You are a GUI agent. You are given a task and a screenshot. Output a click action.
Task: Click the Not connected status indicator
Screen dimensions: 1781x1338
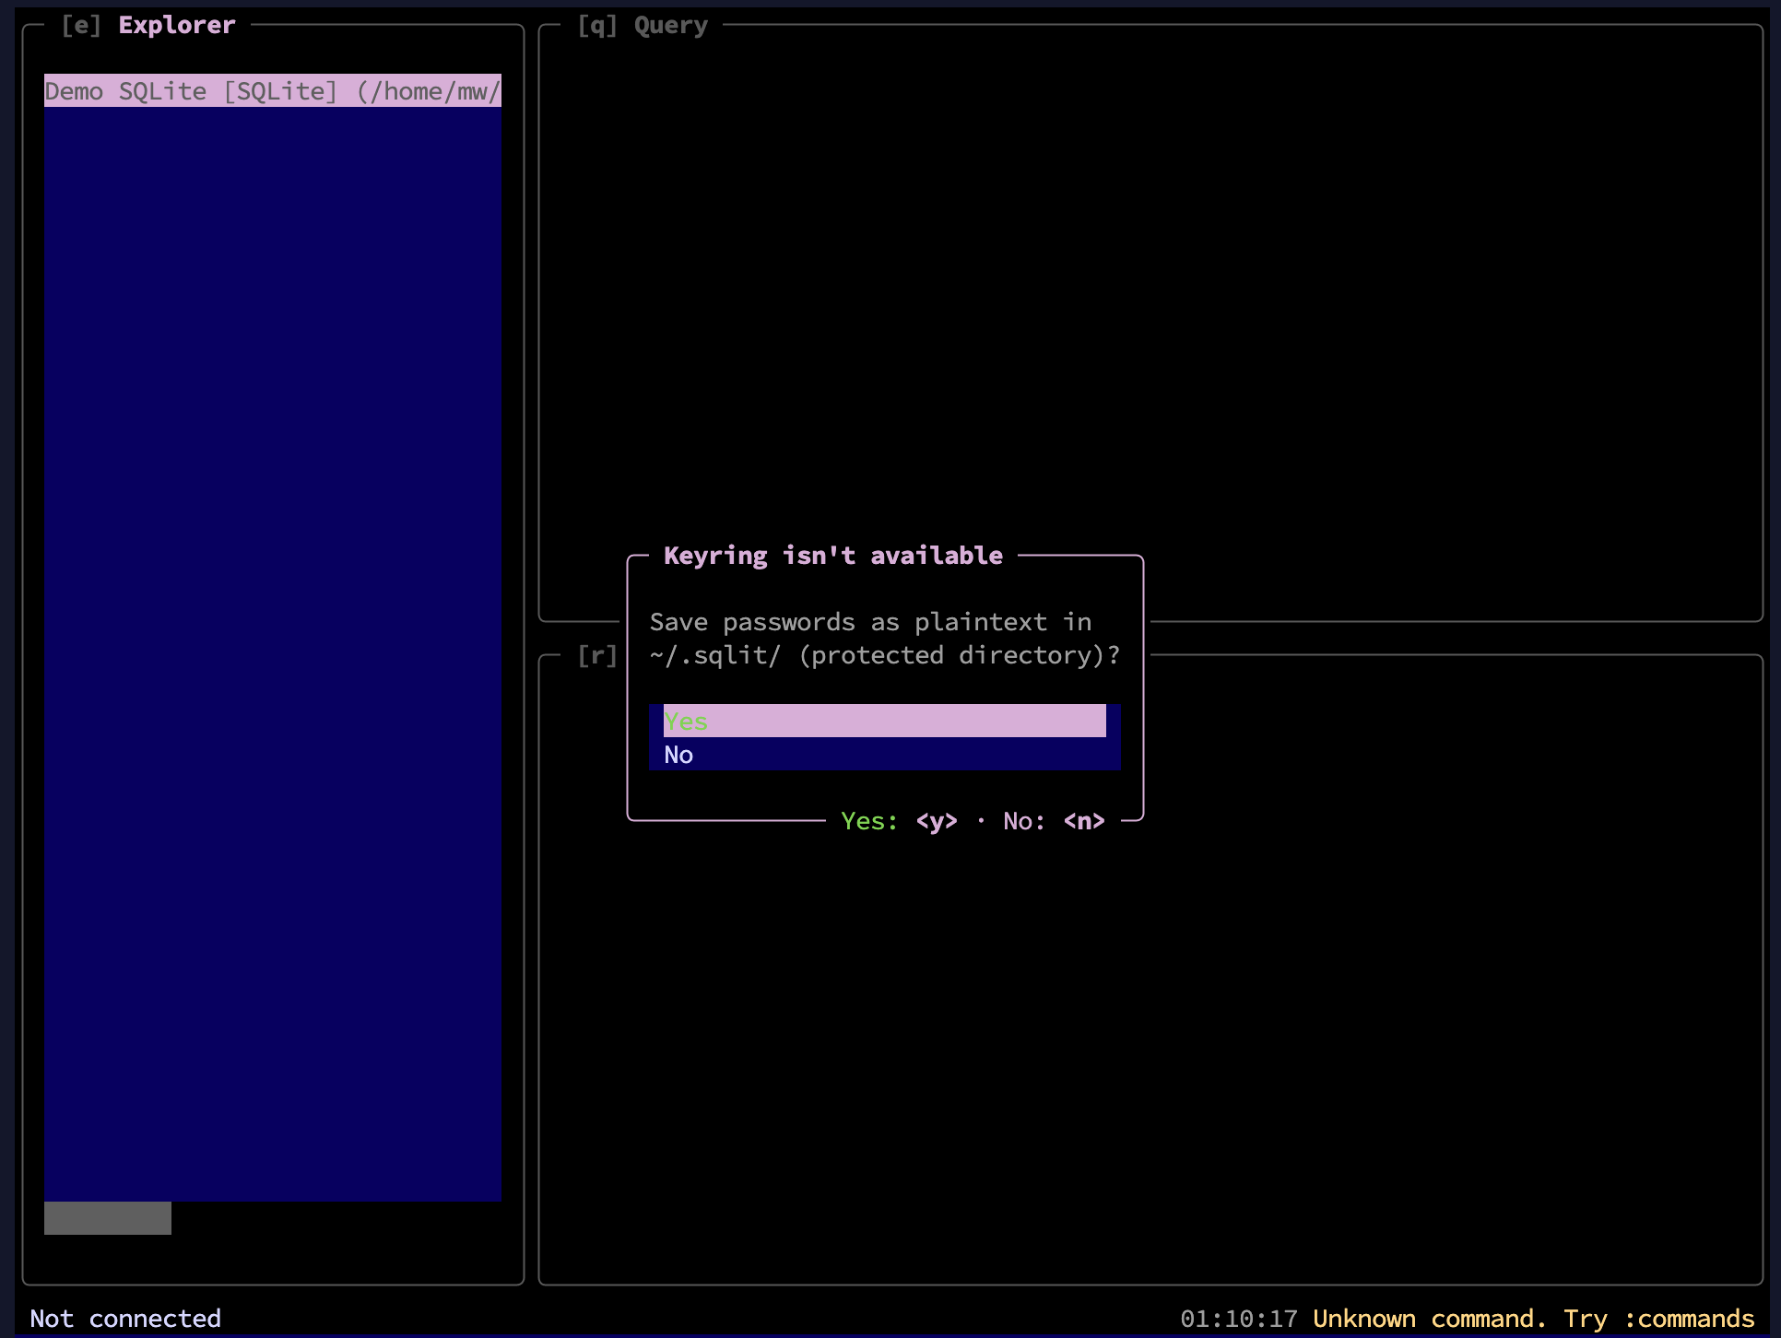pyautogui.click(x=125, y=1319)
